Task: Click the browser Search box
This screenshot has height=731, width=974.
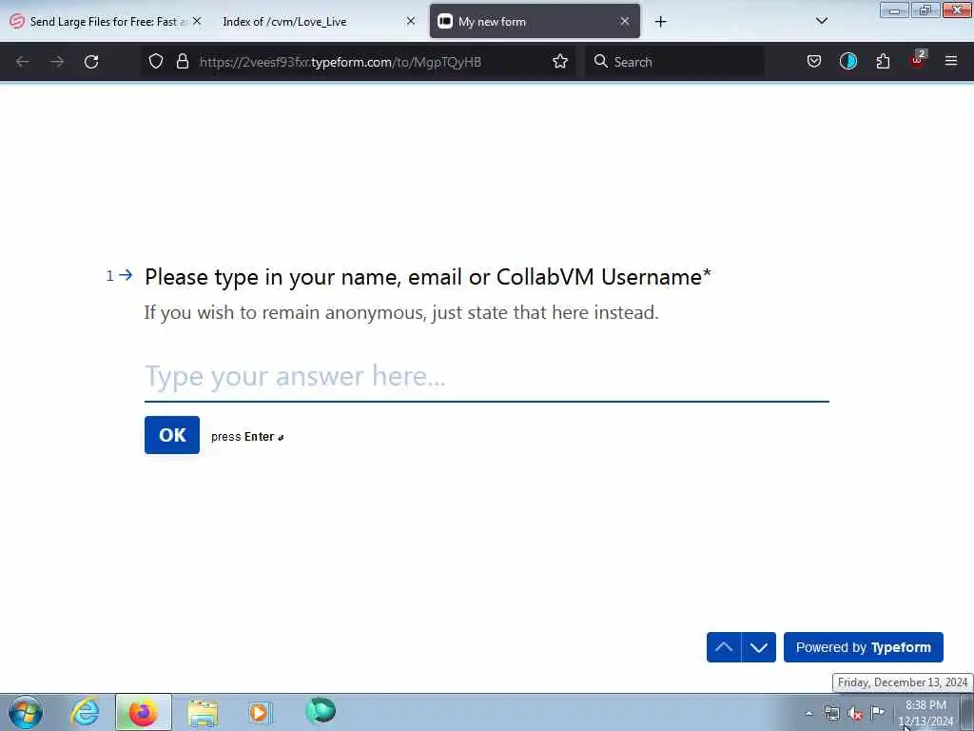Action: point(674,62)
